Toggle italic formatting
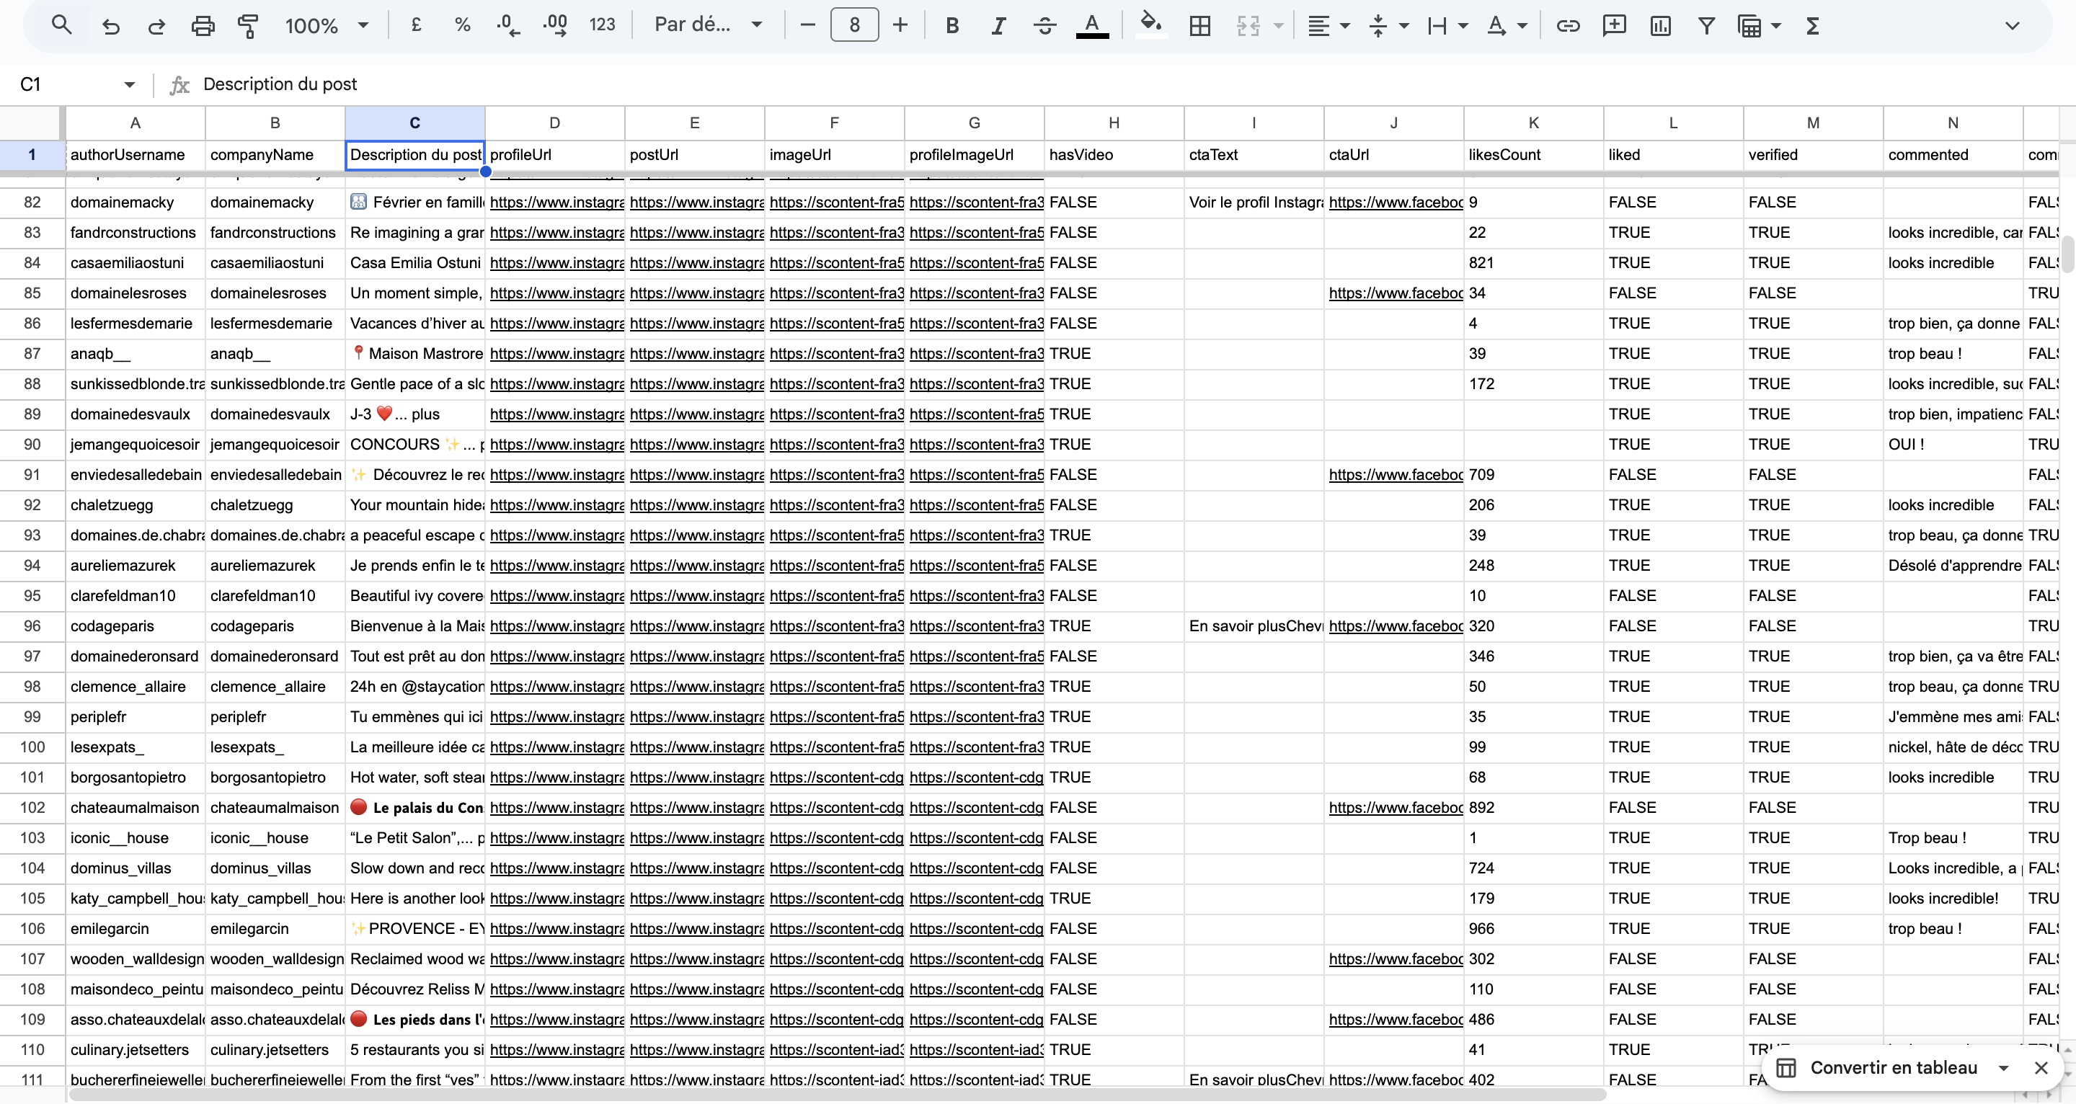 tap(998, 26)
